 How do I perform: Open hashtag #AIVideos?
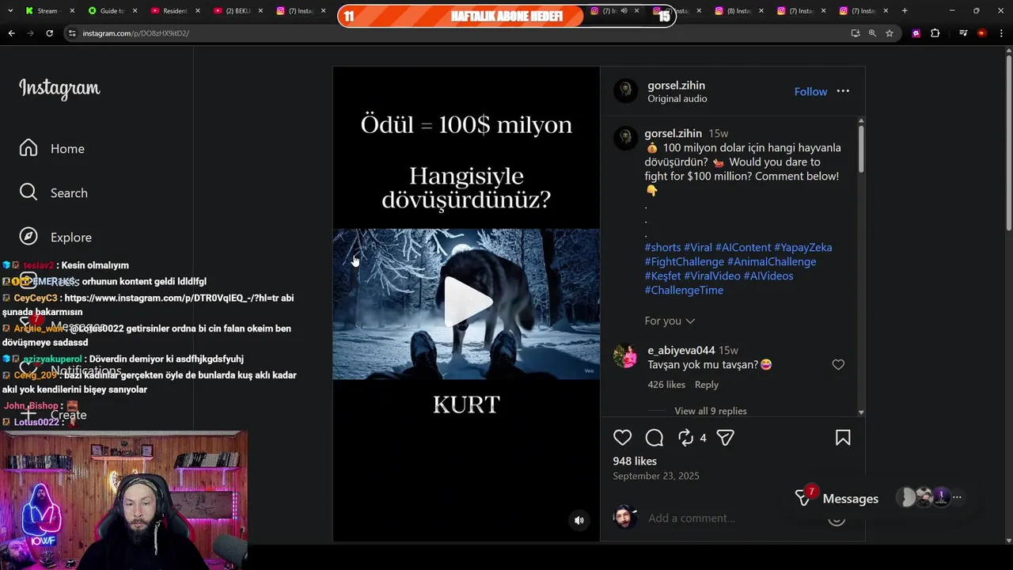pos(768,276)
